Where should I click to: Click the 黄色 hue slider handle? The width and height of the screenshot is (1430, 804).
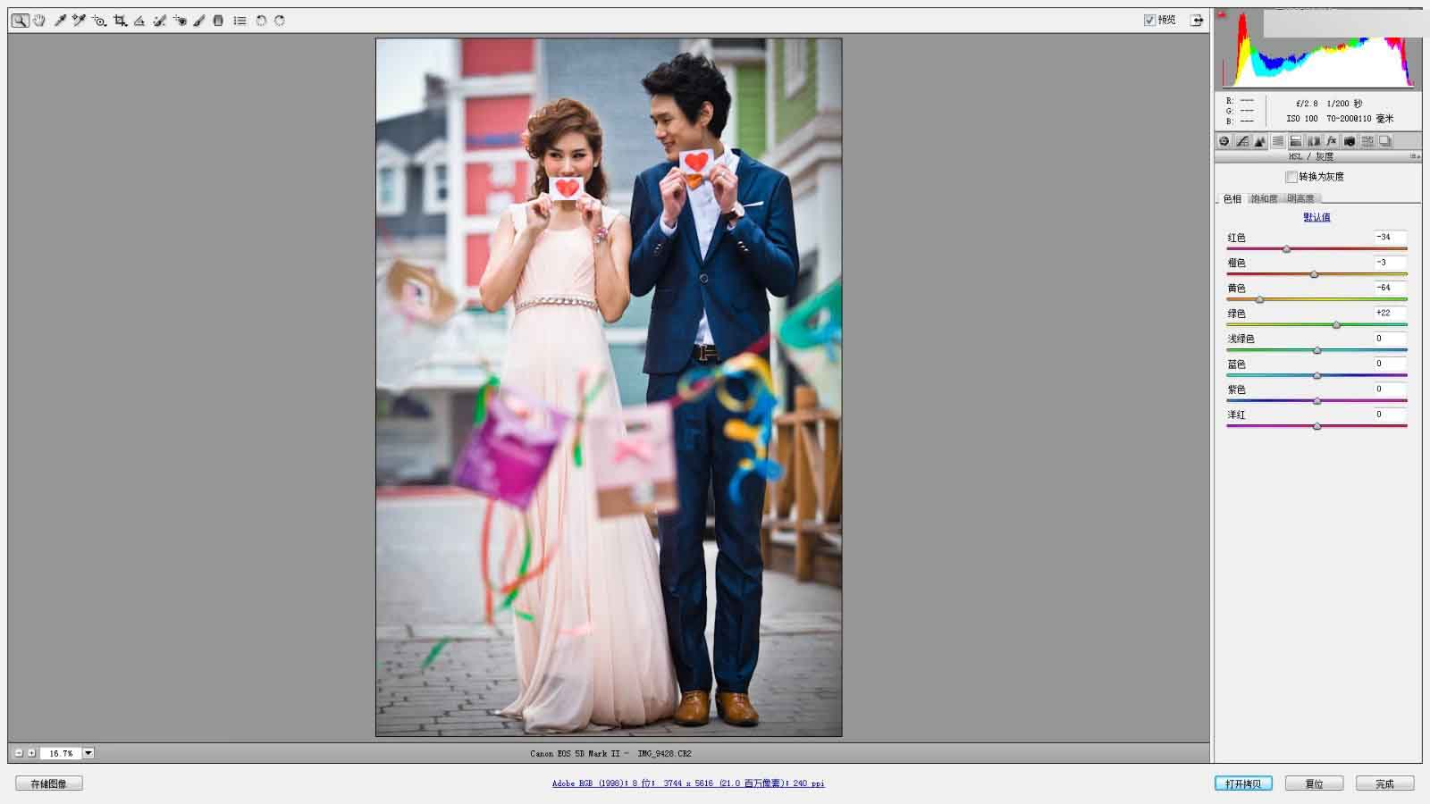coord(1260,299)
